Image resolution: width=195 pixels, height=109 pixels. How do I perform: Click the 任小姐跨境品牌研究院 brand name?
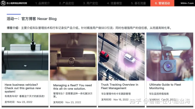click(17, 3)
